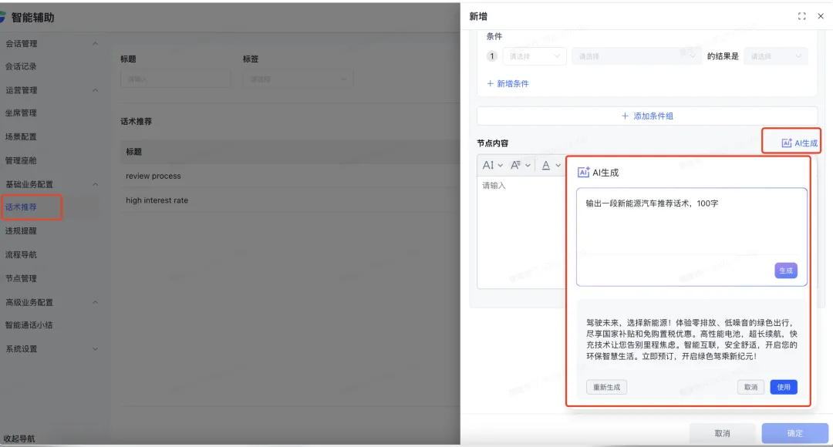Open 违规提醒 from the sidebar
Screen dimensions: 833x447
pos(22,230)
